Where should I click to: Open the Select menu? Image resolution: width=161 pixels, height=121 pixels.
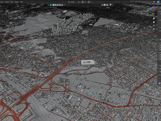[x=7, y=2]
